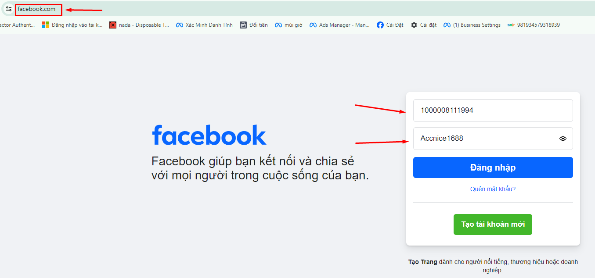Open the Microsoft 'Đăng nhập vào tài k...' bookmark
595x278 pixels.
(x=72, y=25)
